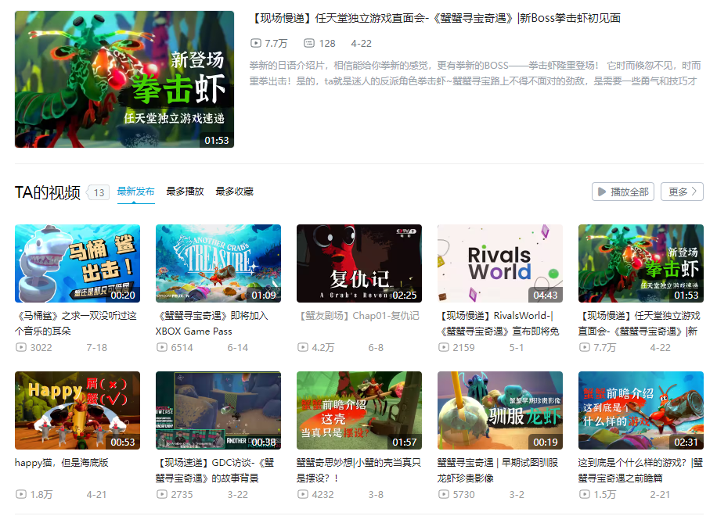Click the play count icon beside 7.7万 under the featured title
The height and width of the screenshot is (516, 717).
tap(256, 43)
